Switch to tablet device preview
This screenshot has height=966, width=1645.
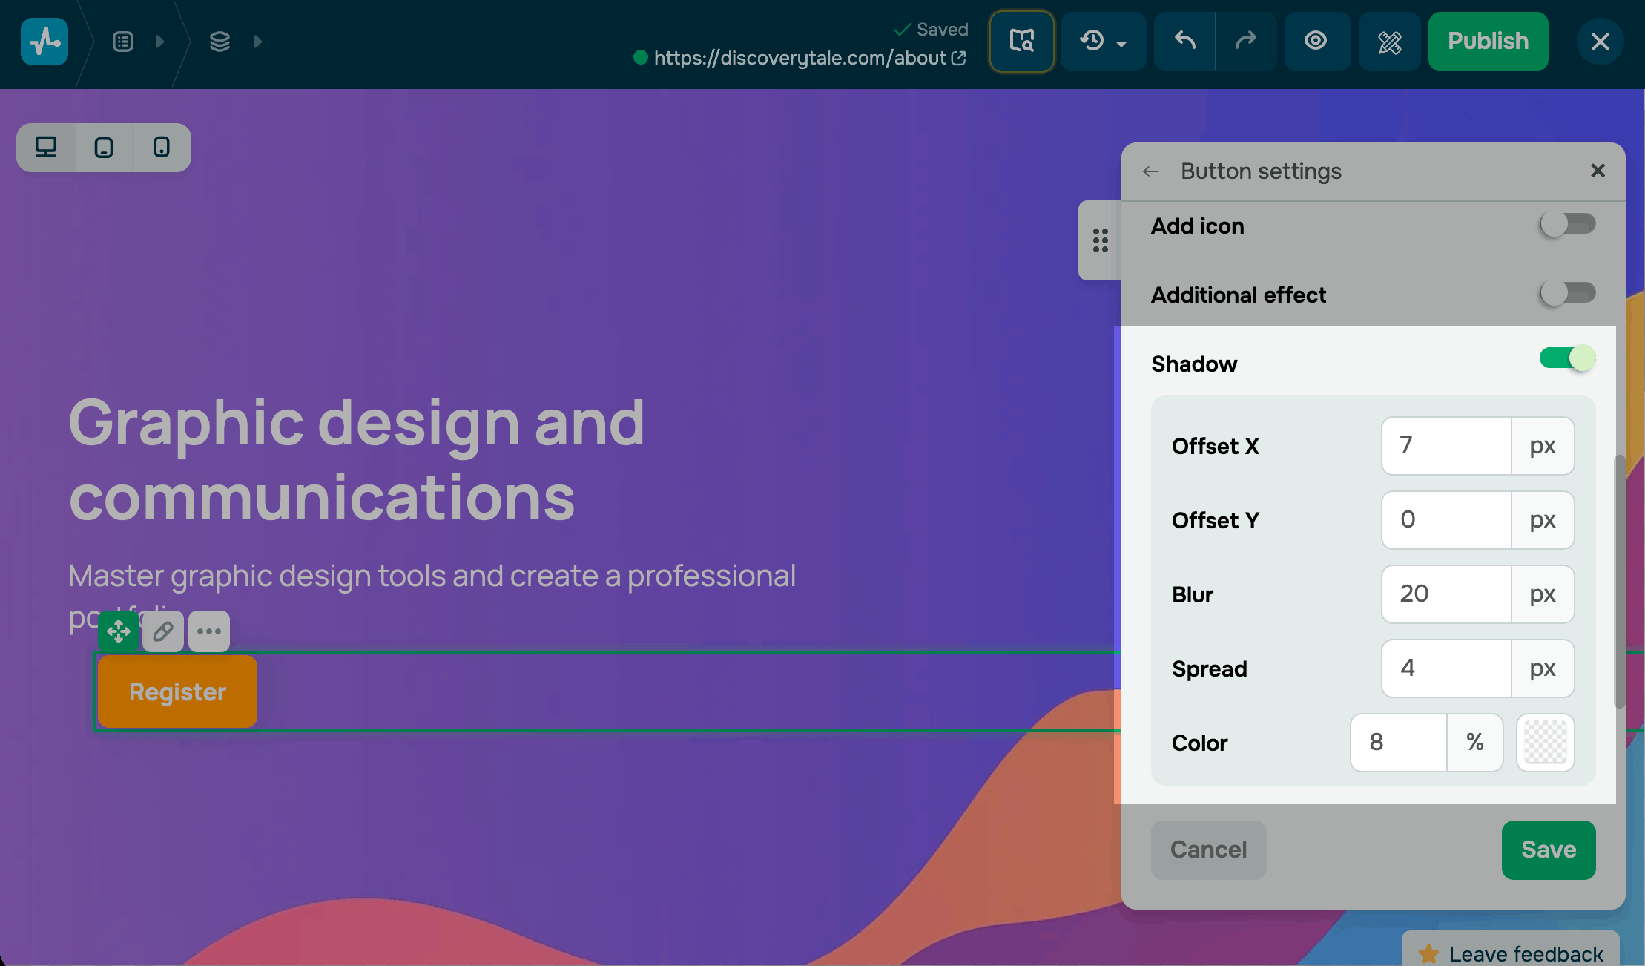click(x=104, y=148)
